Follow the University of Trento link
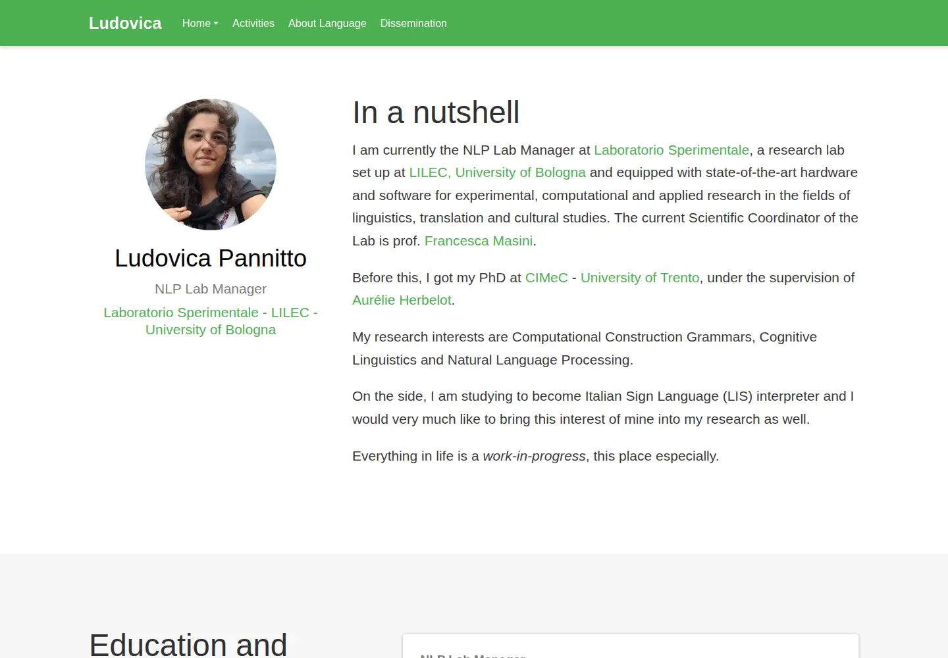The image size is (948, 658). click(x=640, y=278)
